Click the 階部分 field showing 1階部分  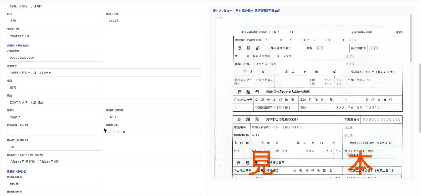[x=55, y=117]
